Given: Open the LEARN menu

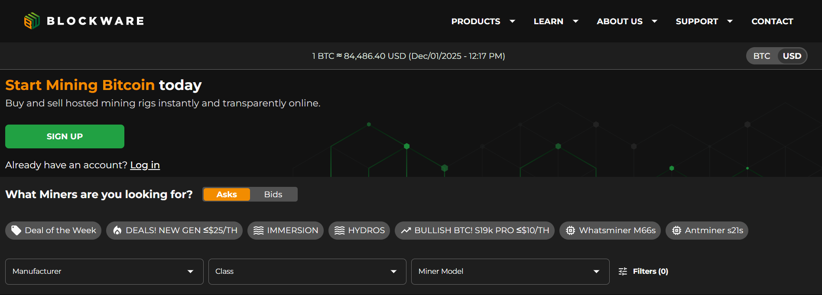Looking at the screenshot, I should pos(548,21).
